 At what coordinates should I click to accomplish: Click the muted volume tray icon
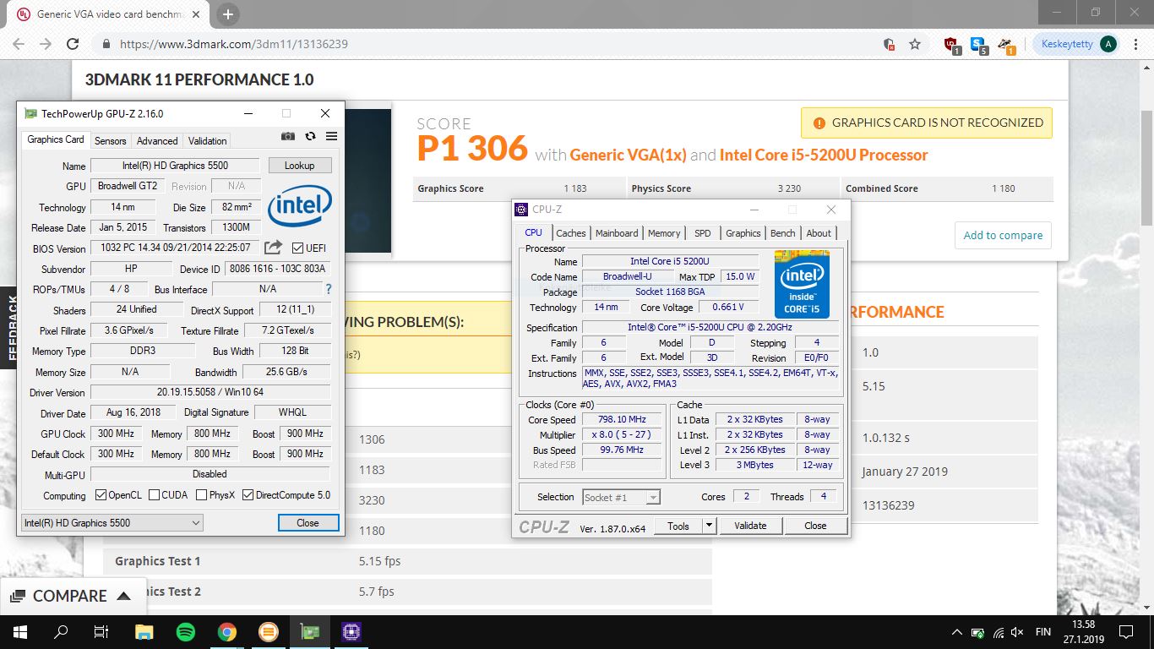tap(1018, 631)
